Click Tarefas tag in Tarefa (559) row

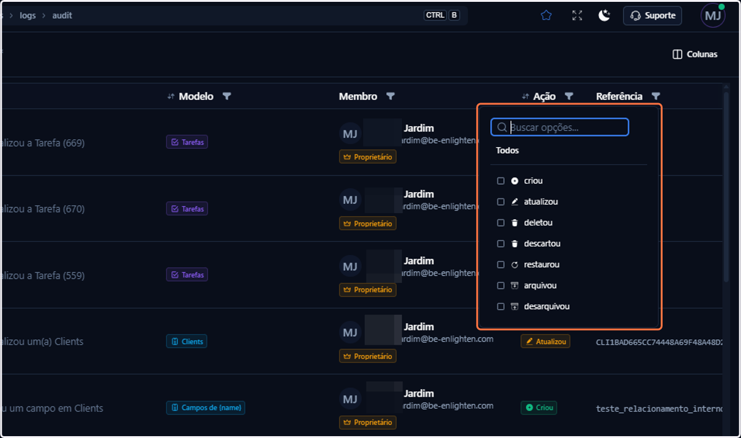point(187,275)
